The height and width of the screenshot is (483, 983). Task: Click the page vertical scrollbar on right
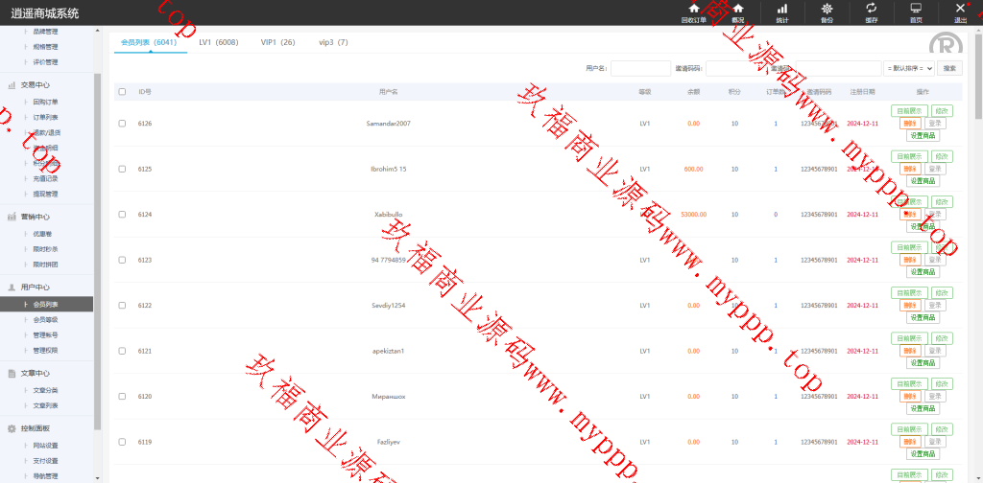(977, 192)
